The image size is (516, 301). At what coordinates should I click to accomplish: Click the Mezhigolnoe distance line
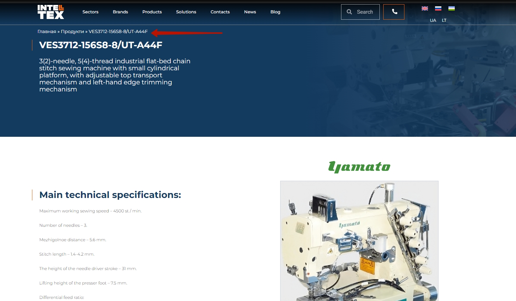(73, 240)
